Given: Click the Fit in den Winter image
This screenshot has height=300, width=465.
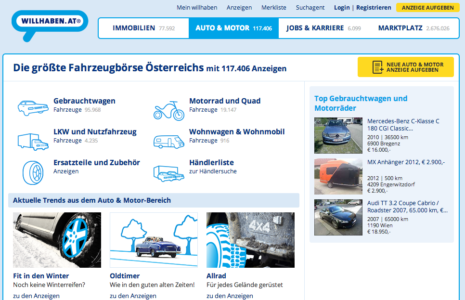Looking at the screenshot, I should (57, 240).
